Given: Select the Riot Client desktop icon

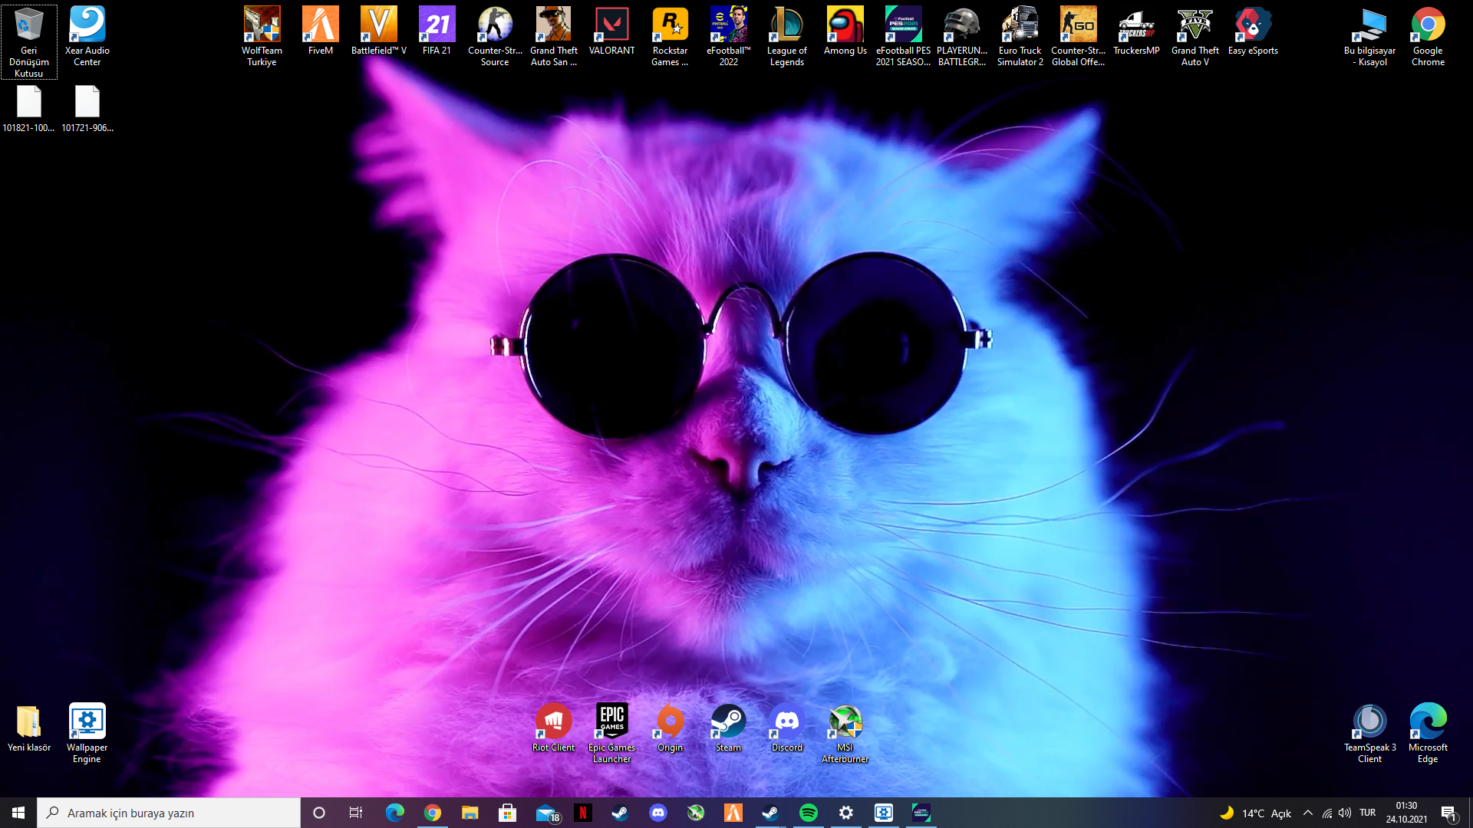Looking at the screenshot, I should [x=553, y=728].
